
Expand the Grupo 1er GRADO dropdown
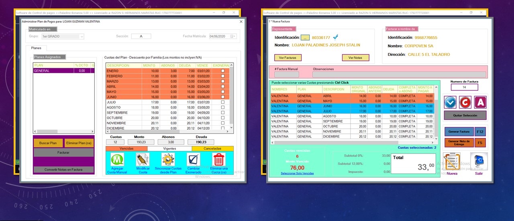click(82, 37)
